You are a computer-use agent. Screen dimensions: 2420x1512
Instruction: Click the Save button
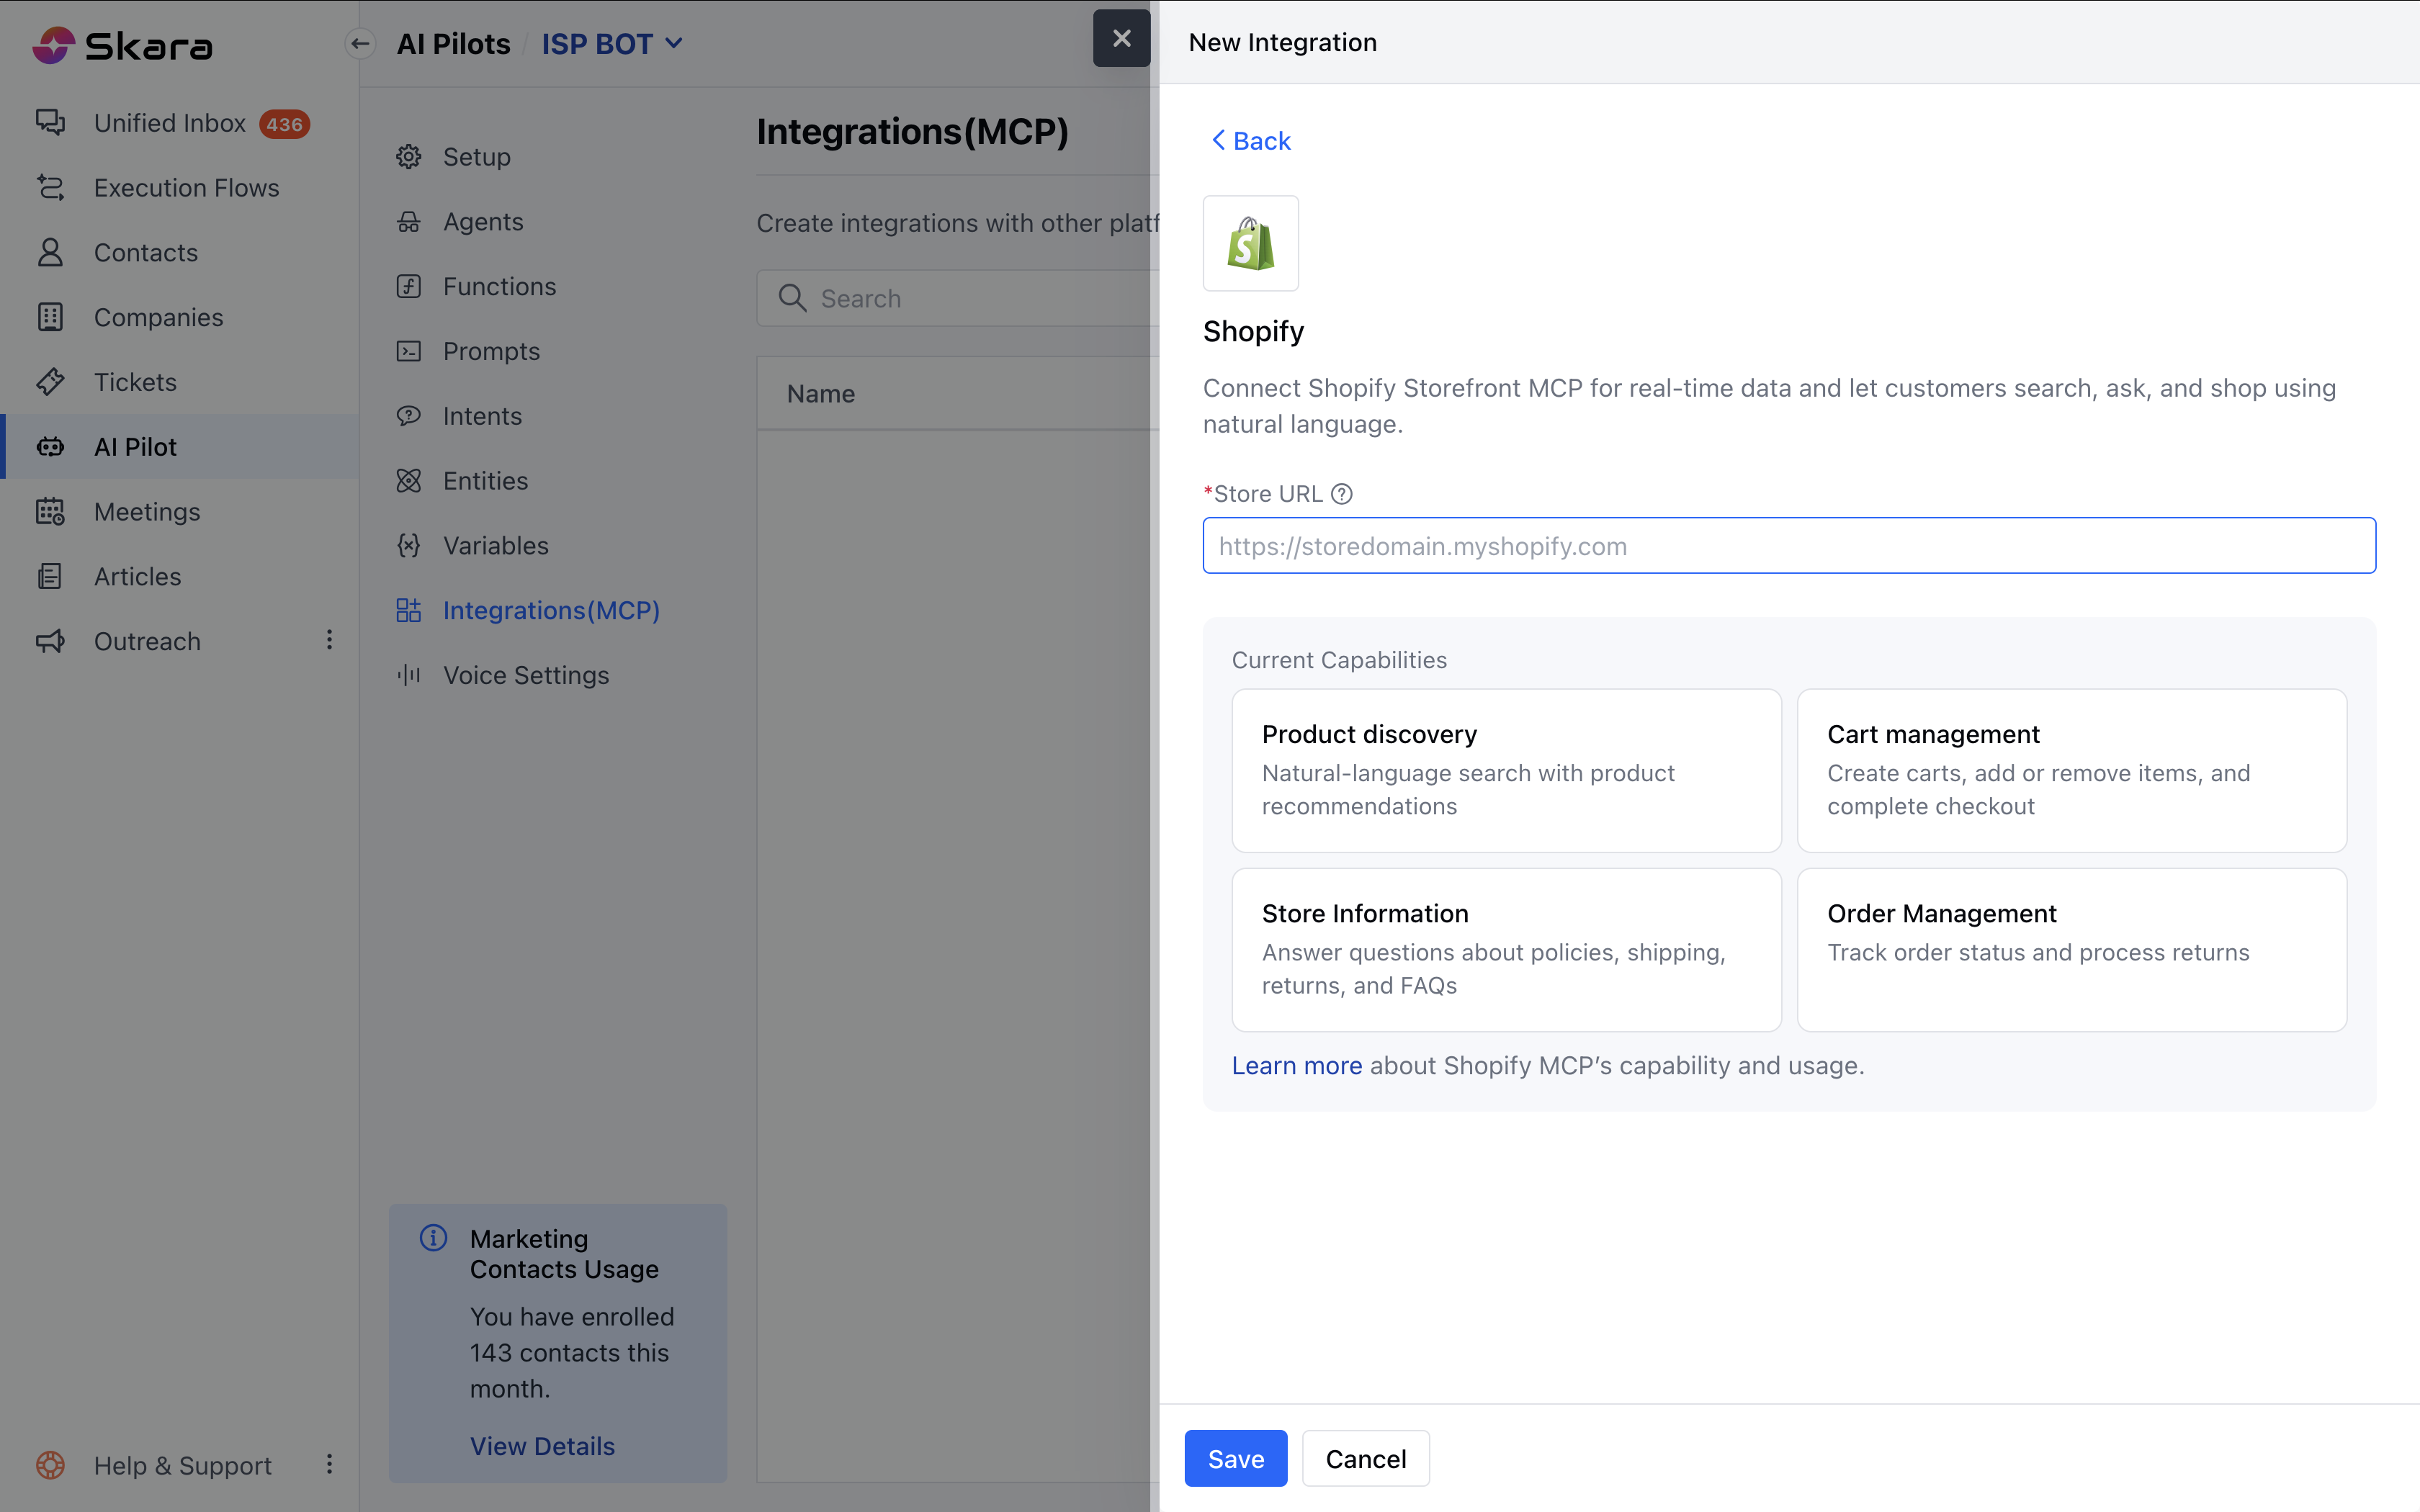[x=1235, y=1459]
